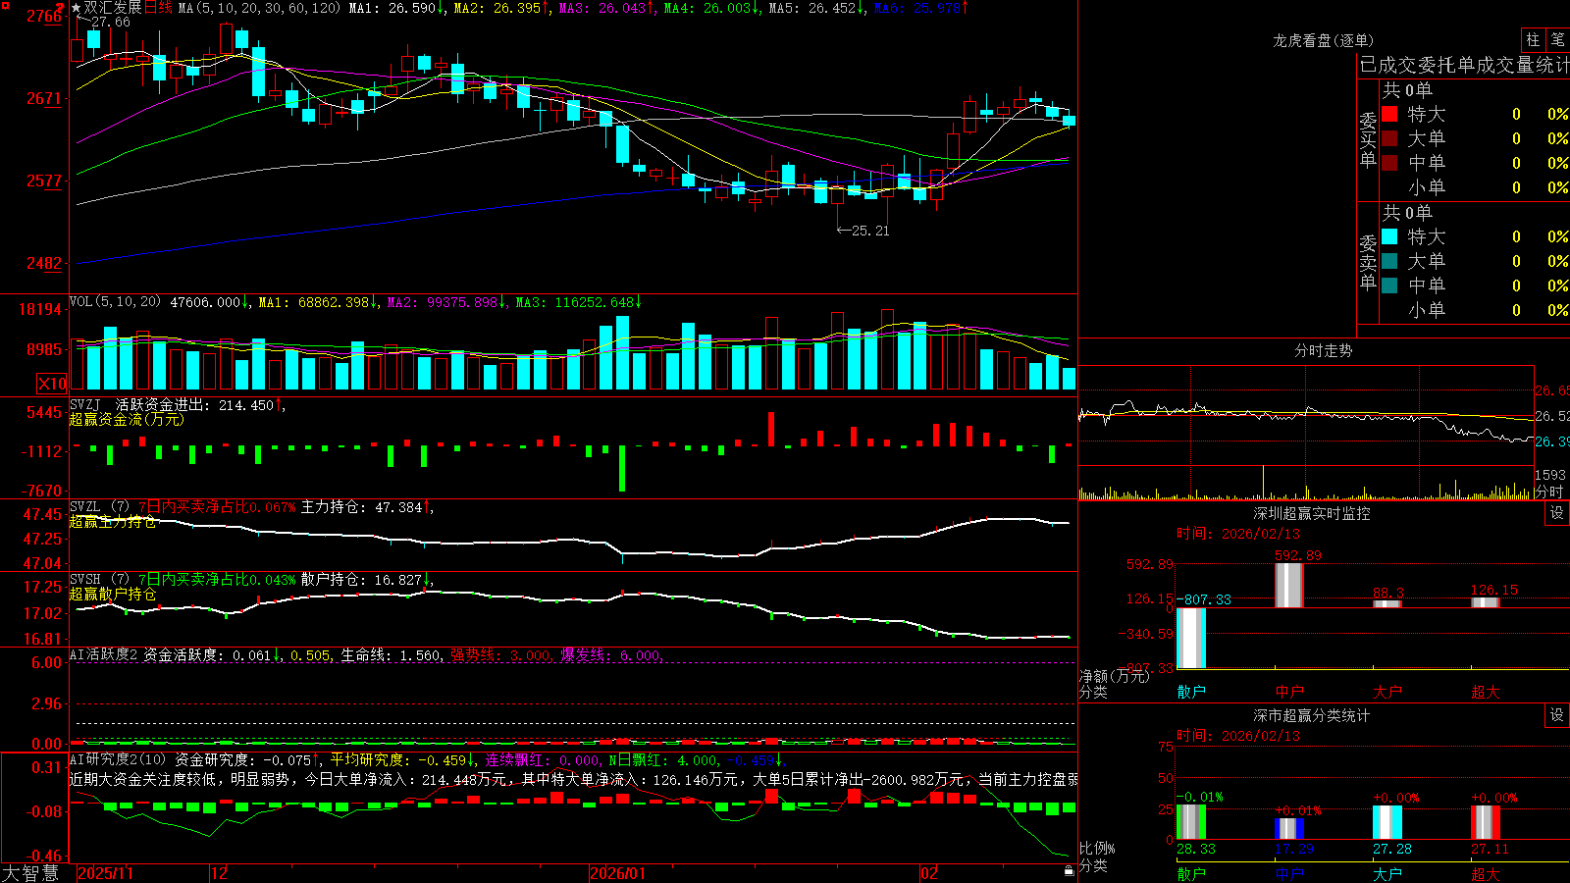Click the 大智慧 logo in the bottom-left corner
Image resolution: width=1570 pixels, height=883 pixels.
pyautogui.click(x=30, y=873)
